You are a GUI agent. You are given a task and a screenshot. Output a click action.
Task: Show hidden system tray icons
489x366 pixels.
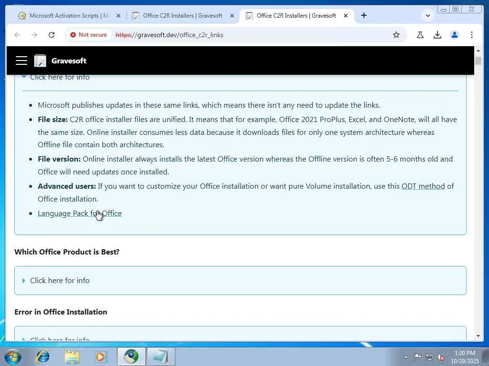406,357
